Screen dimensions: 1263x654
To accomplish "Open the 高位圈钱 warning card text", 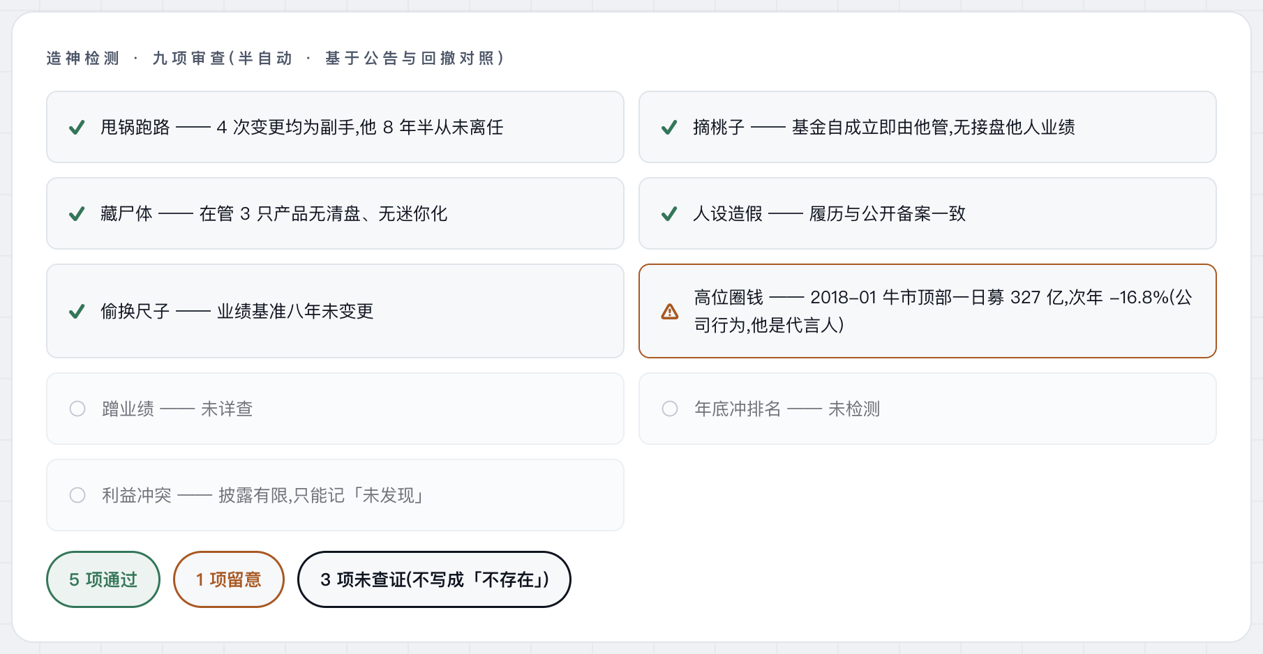I will point(943,311).
